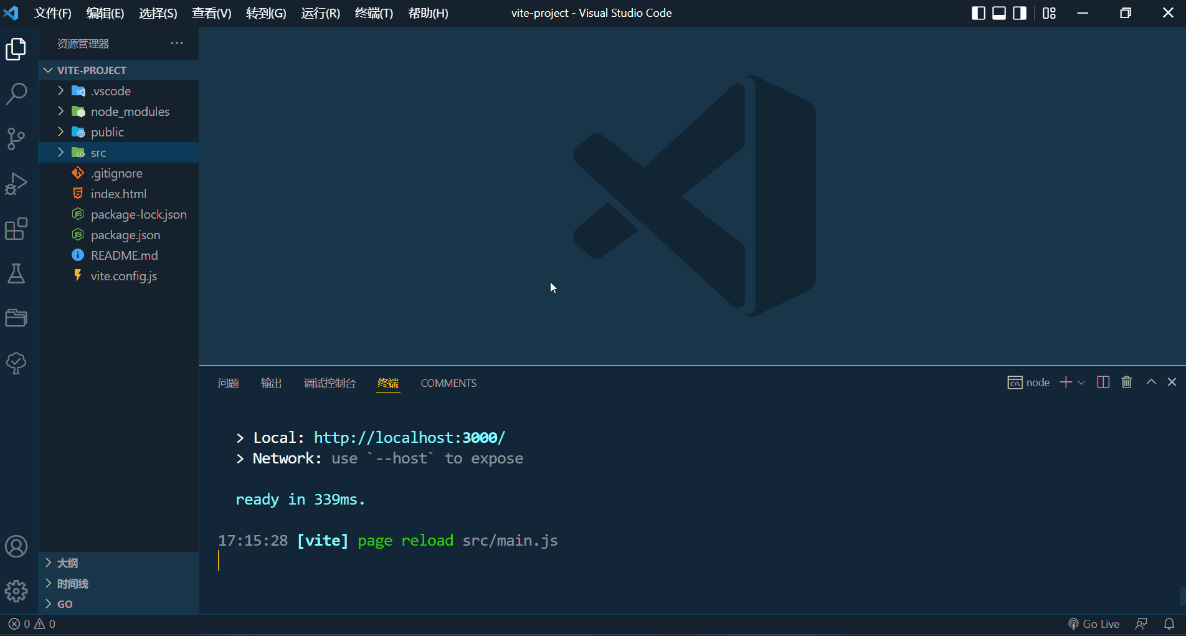Kill terminal with the trash icon
This screenshot has height=636, width=1186.
pos(1127,382)
